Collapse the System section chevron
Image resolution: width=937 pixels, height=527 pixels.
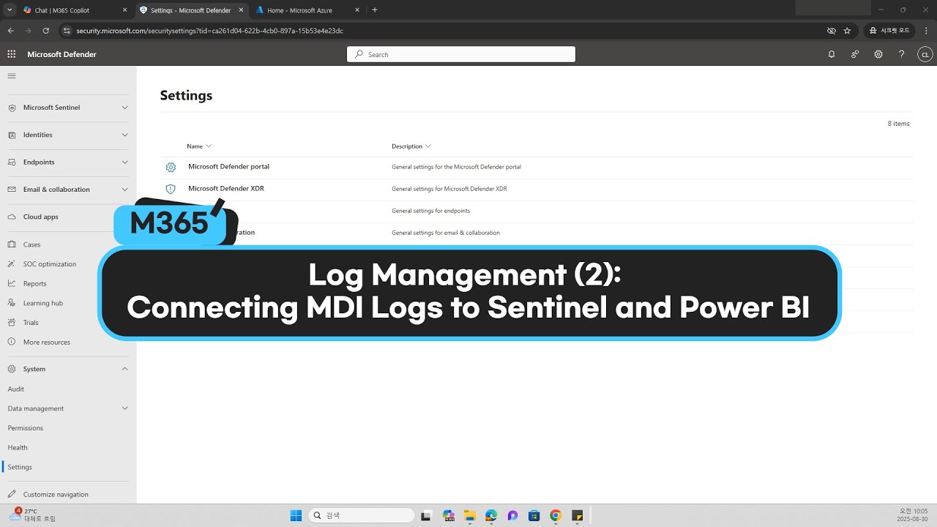(124, 369)
